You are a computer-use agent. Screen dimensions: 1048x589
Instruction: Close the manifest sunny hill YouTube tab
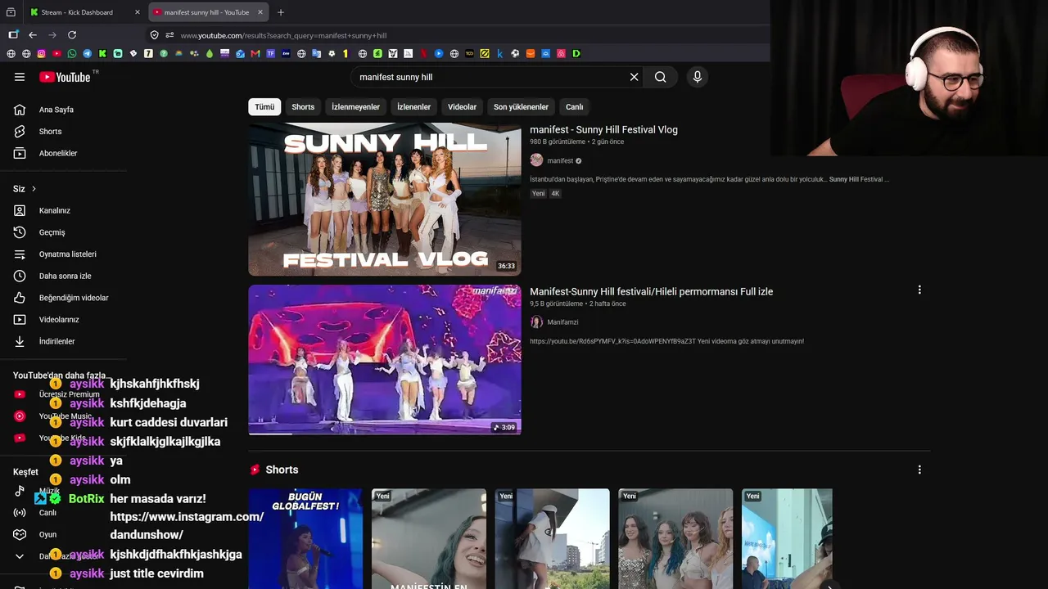click(x=260, y=12)
